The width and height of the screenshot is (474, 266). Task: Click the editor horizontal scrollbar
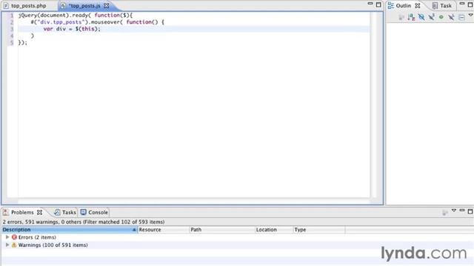[193, 201]
